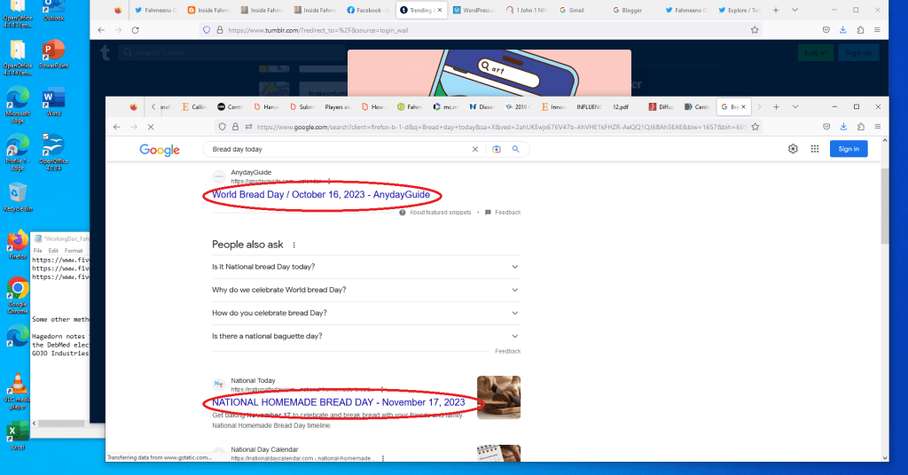Open the VLC media player desktop icon

click(x=16, y=388)
